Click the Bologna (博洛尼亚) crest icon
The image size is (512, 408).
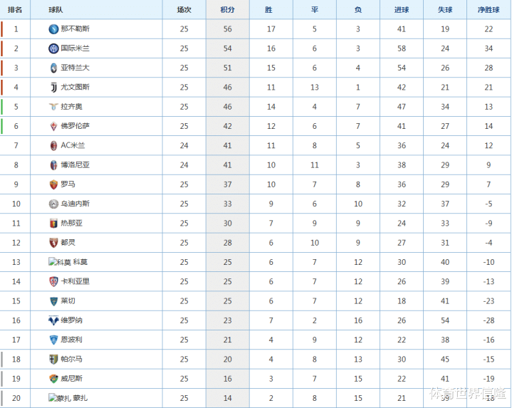pyautogui.click(x=53, y=164)
